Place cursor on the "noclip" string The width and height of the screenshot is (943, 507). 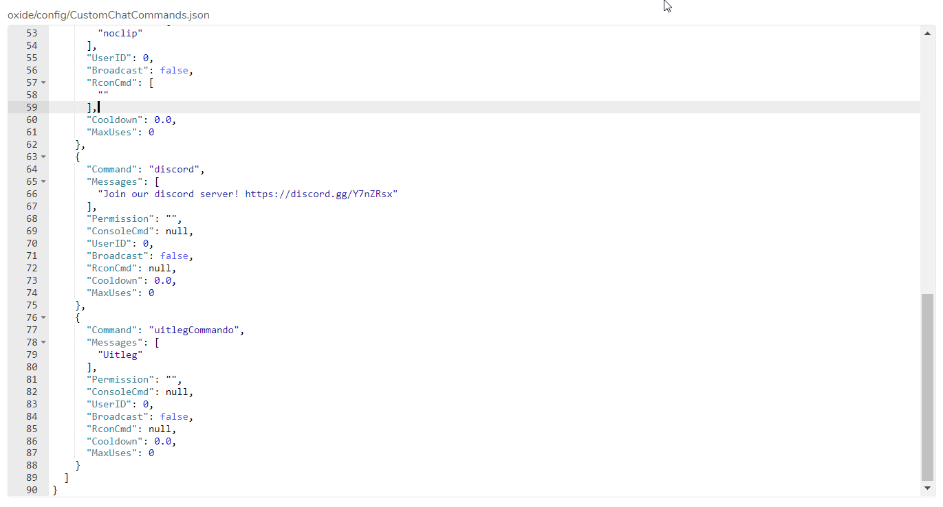click(120, 33)
